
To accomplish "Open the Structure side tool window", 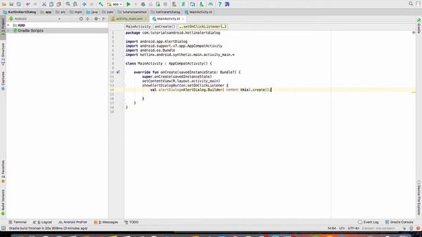I will (3, 54).
